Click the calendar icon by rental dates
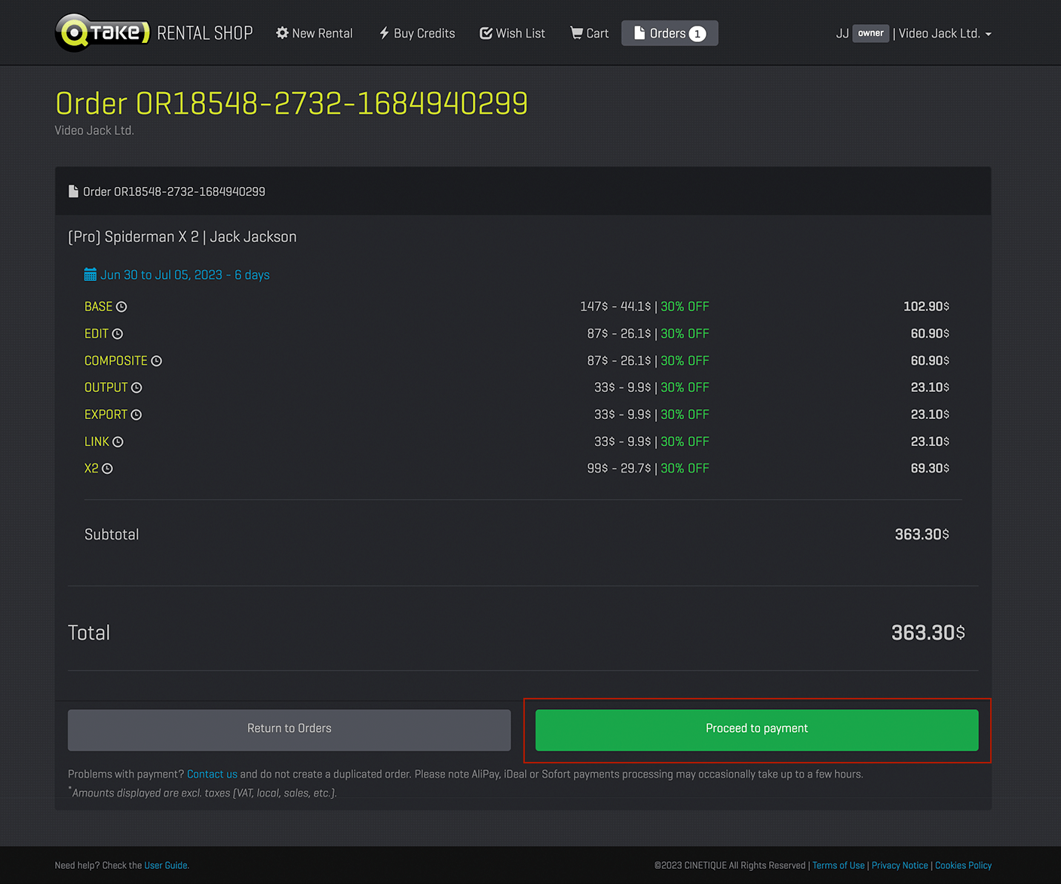 click(90, 274)
